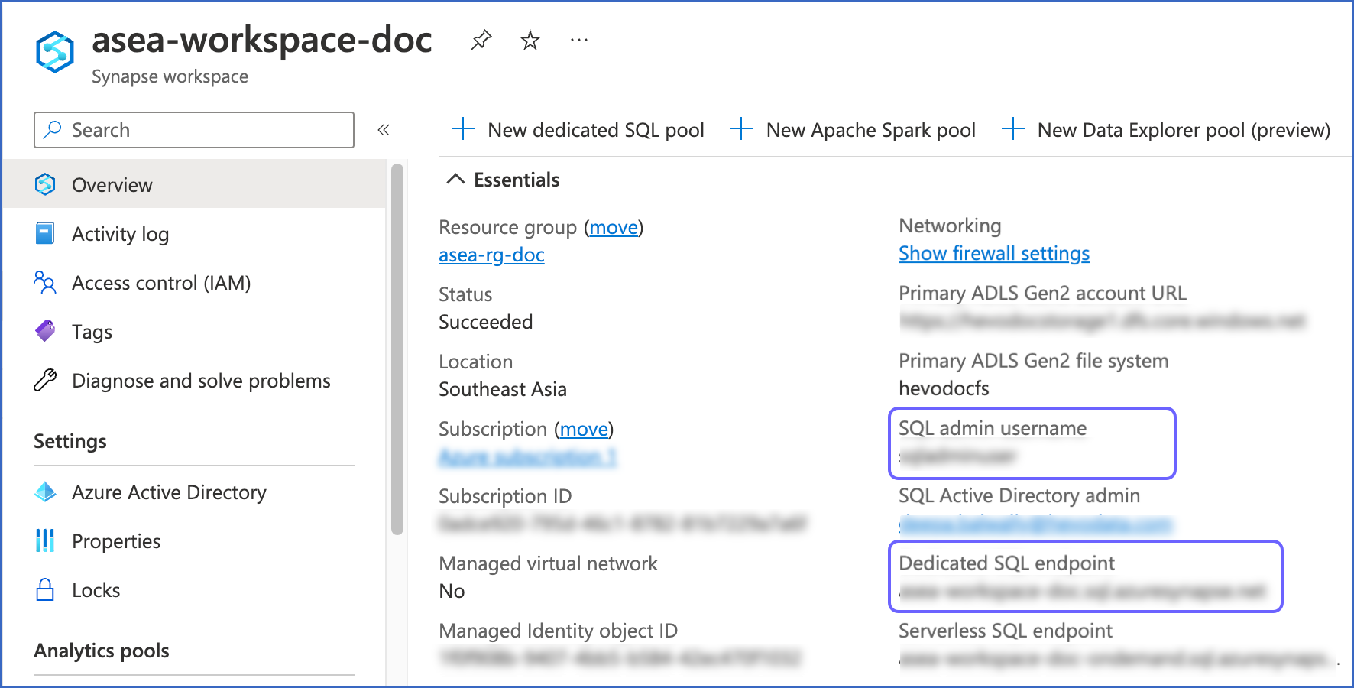The image size is (1354, 688).
Task: Open the blurred Azure subscription link
Action: (x=527, y=457)
